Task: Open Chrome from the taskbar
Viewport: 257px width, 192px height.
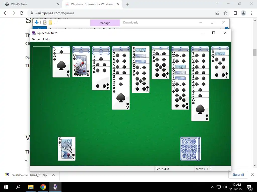Action: tap(43, 187)
